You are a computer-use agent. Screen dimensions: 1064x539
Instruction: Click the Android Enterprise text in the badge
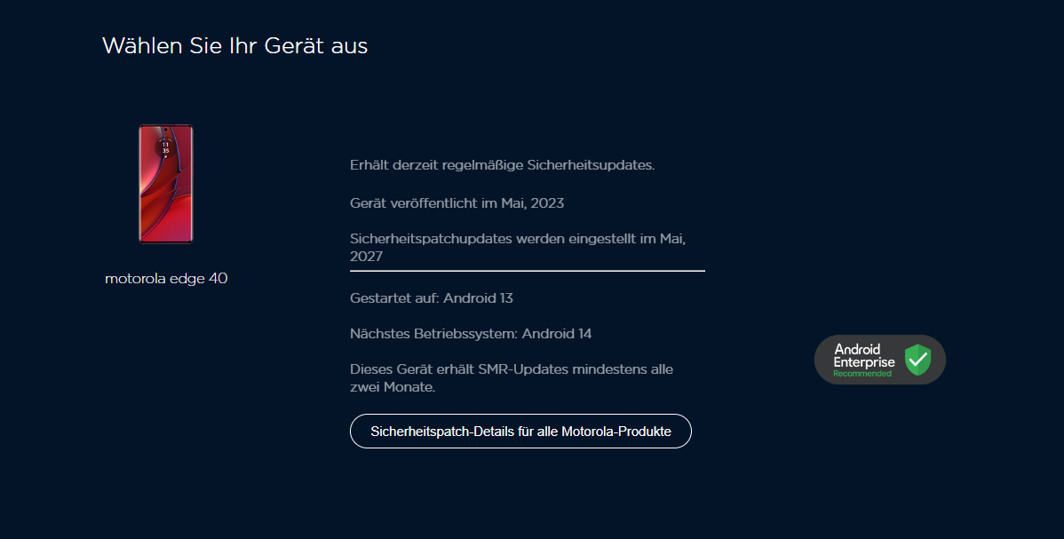click(x=863, y=356)
